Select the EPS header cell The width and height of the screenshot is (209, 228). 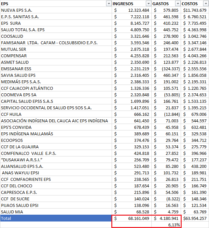(56, 4)
